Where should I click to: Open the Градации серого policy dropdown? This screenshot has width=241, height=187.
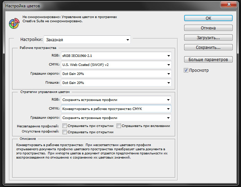point(116,118)
